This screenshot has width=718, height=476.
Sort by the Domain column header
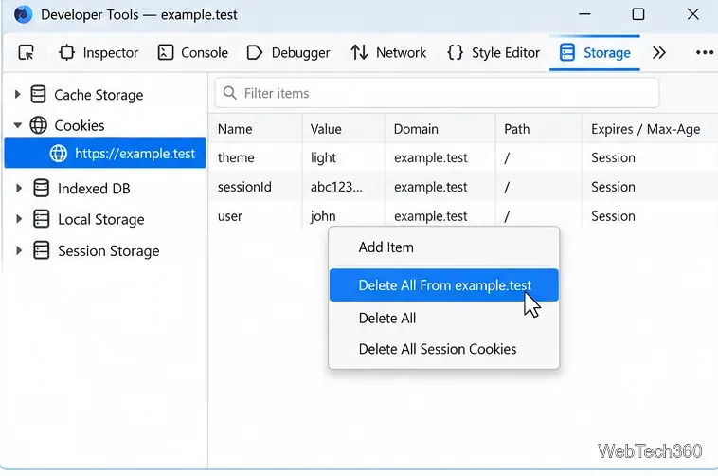click(440, 129)
